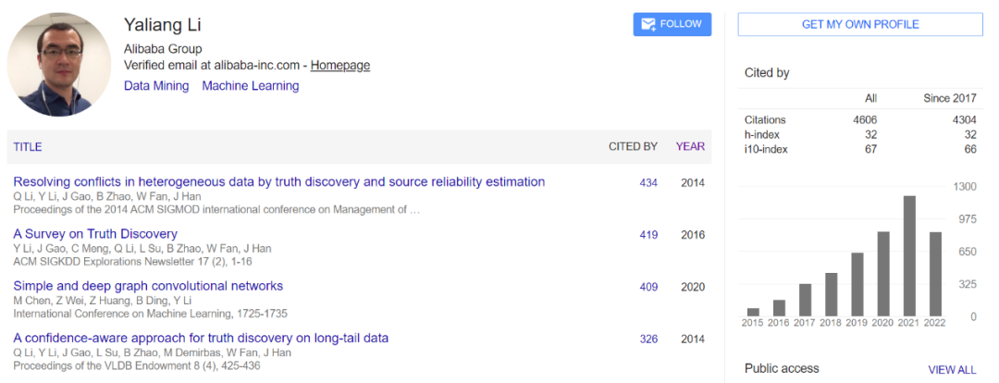Viewport: 999px width, 383px height.
Task: Click the 326 citations number
Action: [x=648, y=339]
